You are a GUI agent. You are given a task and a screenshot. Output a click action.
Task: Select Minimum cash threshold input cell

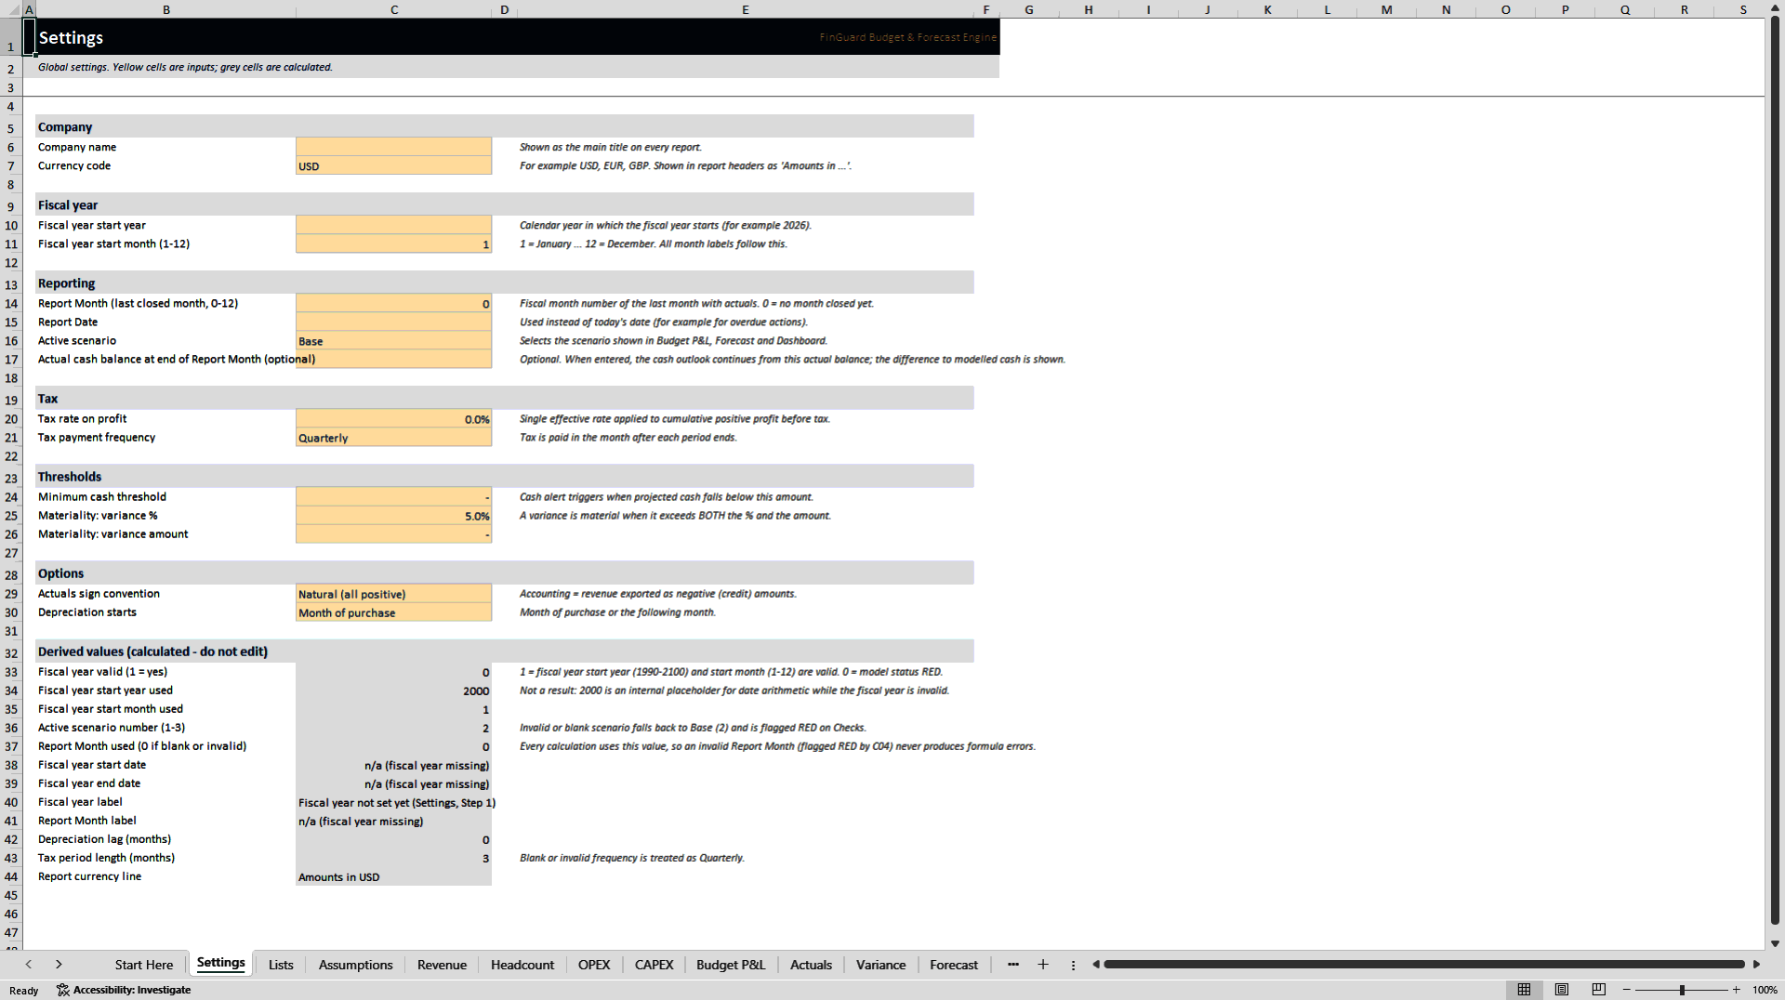pos(393,496)
